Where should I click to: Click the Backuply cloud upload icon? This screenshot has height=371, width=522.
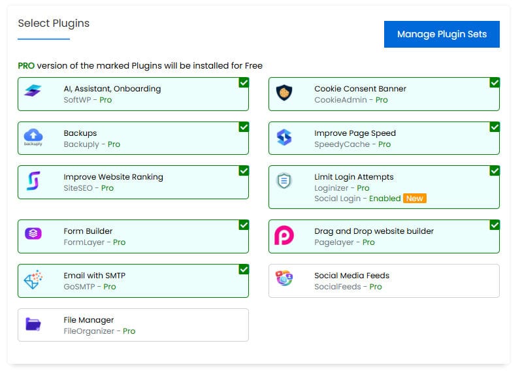tap(33, 137)
